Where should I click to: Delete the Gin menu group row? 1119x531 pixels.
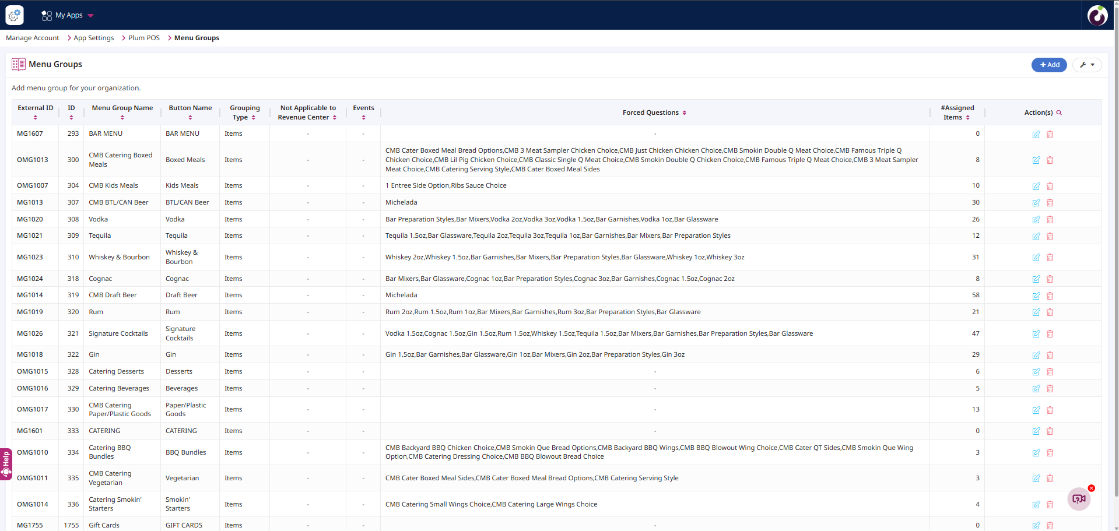(1050, 355)
